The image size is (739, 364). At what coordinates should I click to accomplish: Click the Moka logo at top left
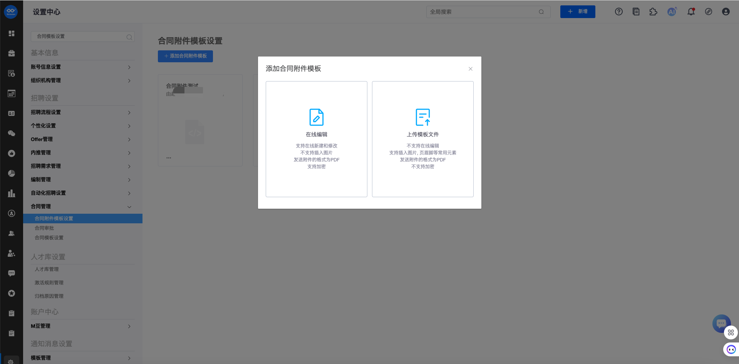(11, 12)
